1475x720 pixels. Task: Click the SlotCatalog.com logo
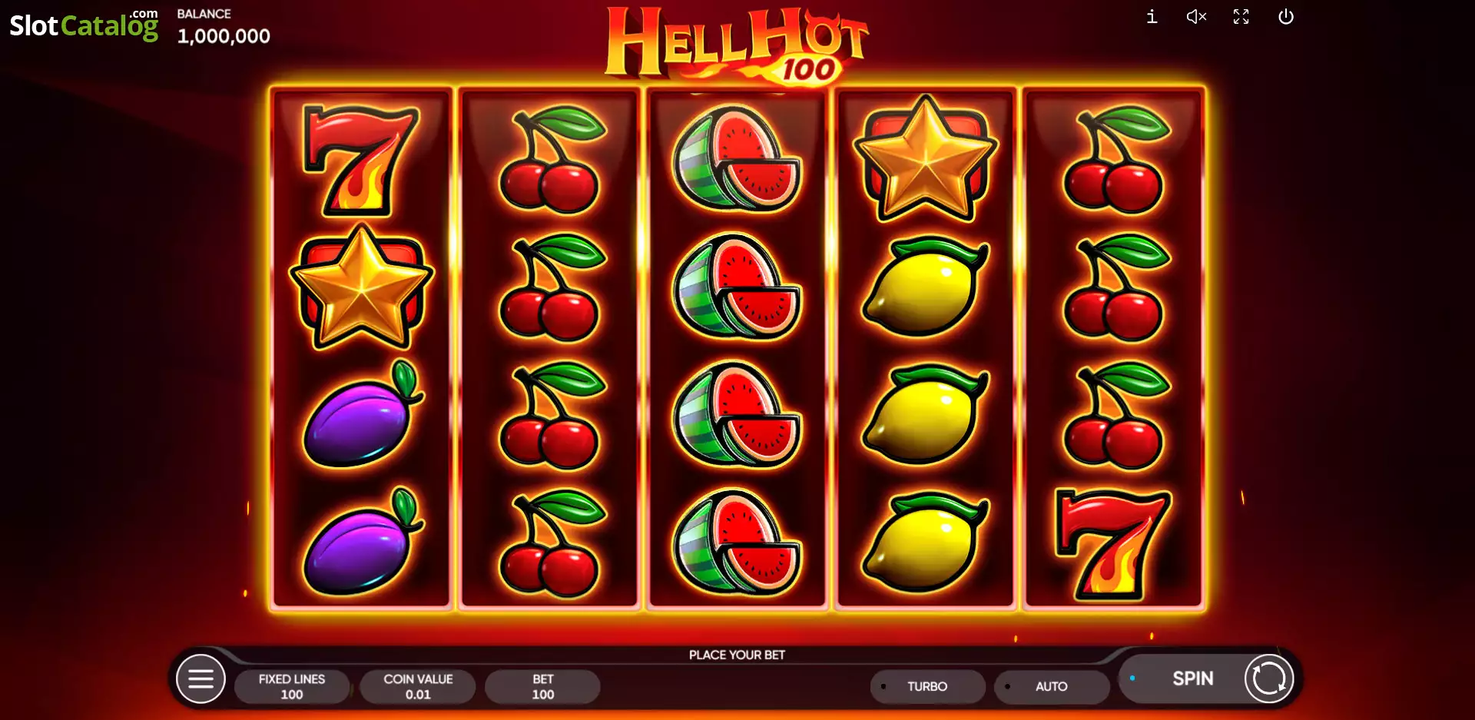tap(84, 25)
